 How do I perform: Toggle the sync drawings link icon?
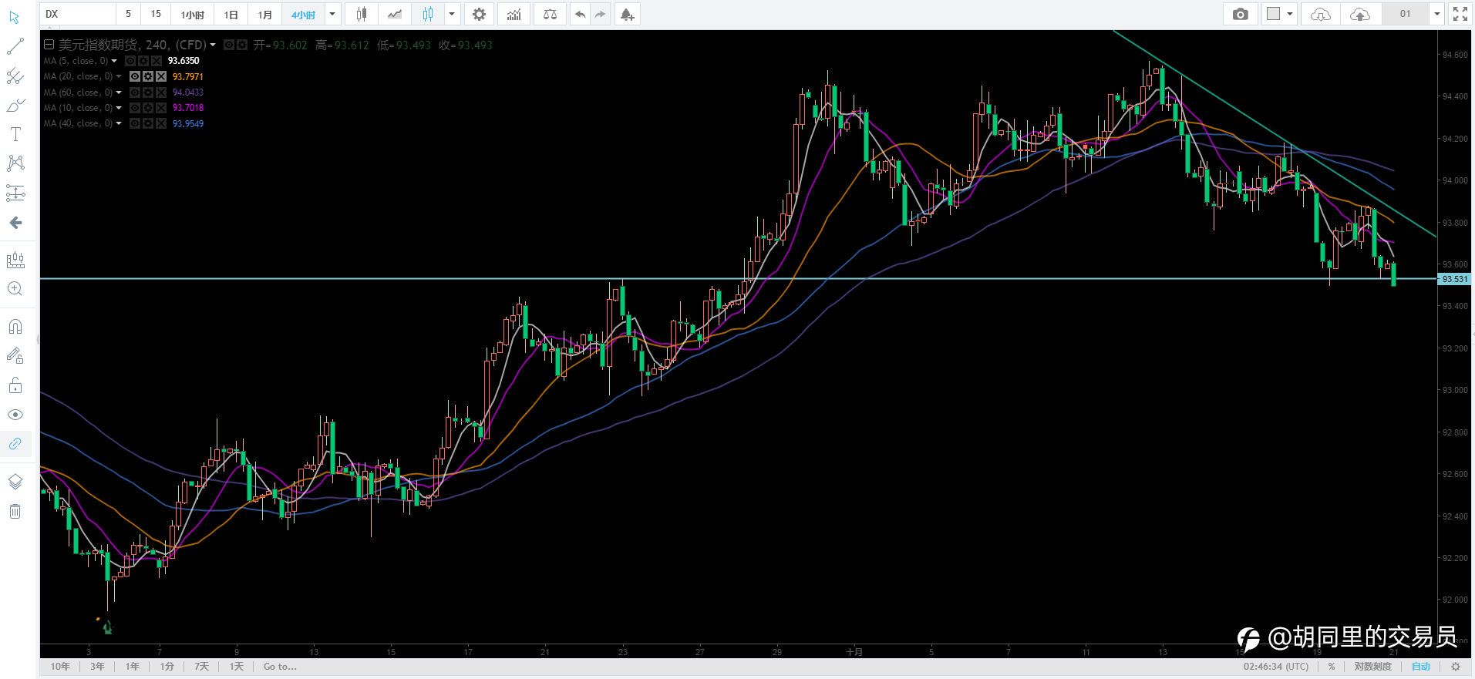15,444
